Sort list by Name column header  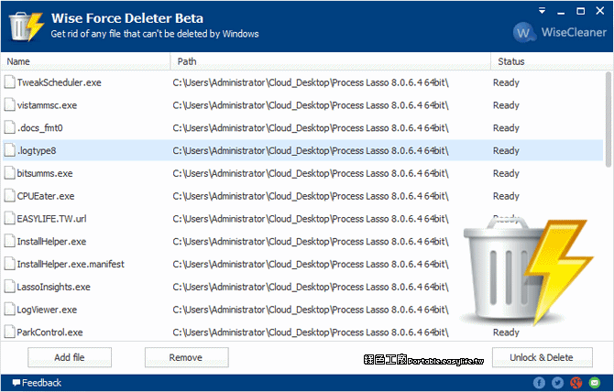(86, 61)
